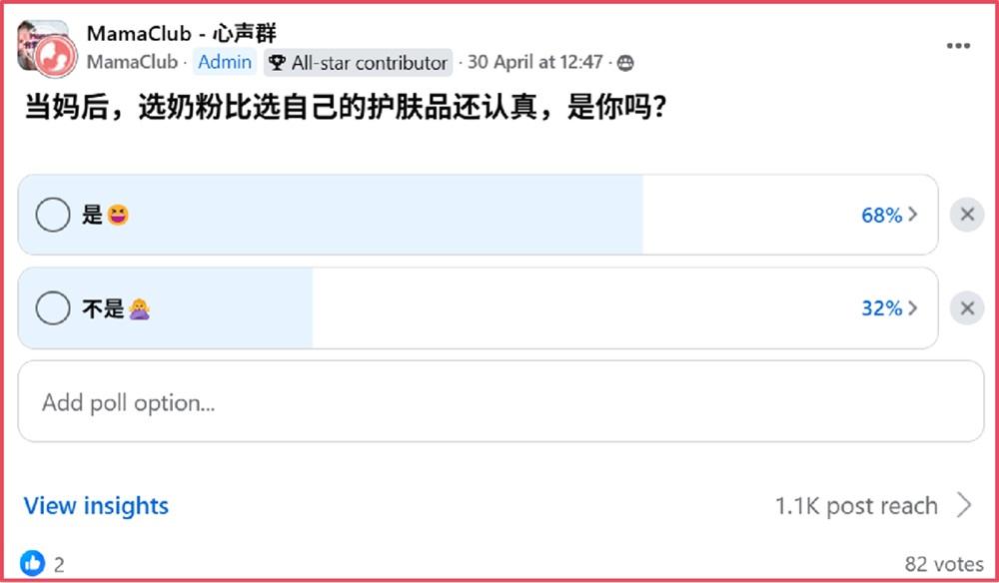Remove the 不是 poll option with X
The width and height of the screenshot is (999, 583).
pyautogui.click(x=966, y=308)
